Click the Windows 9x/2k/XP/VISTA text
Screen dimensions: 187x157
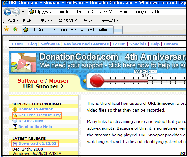pyautogui.click(x=37, y=154)
